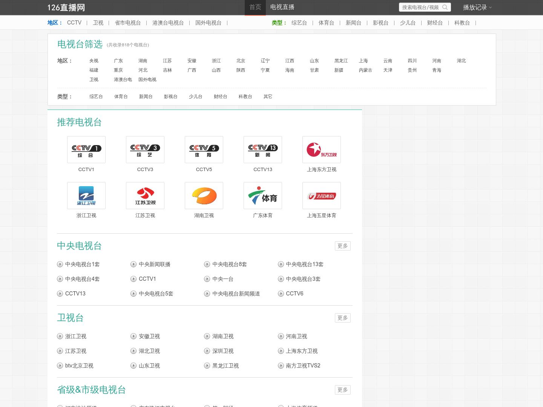543x407 pixels.
Task: Select 体育台 in the top type bar
Action: point(327,23)
